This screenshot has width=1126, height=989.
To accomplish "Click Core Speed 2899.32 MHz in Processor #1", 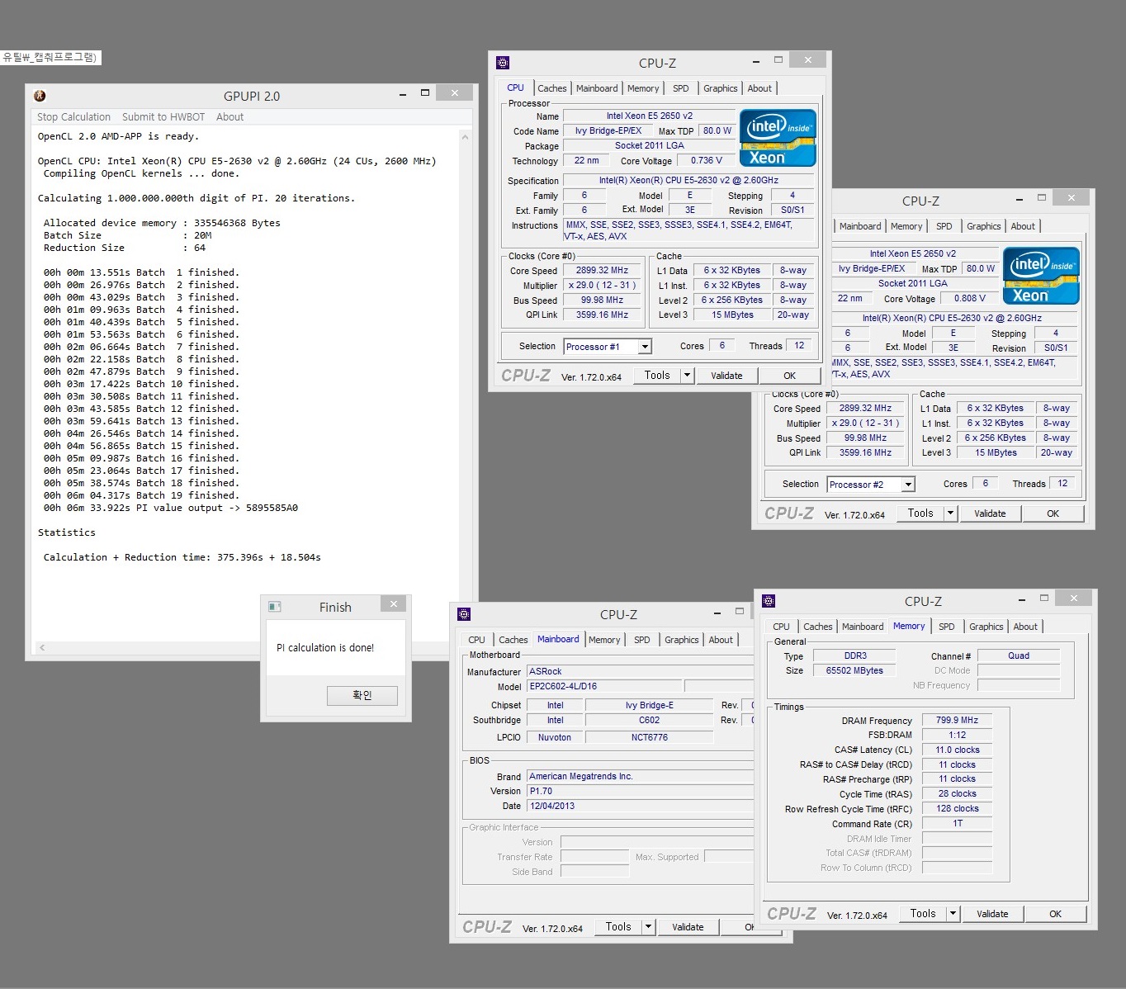I will point(602,270).
